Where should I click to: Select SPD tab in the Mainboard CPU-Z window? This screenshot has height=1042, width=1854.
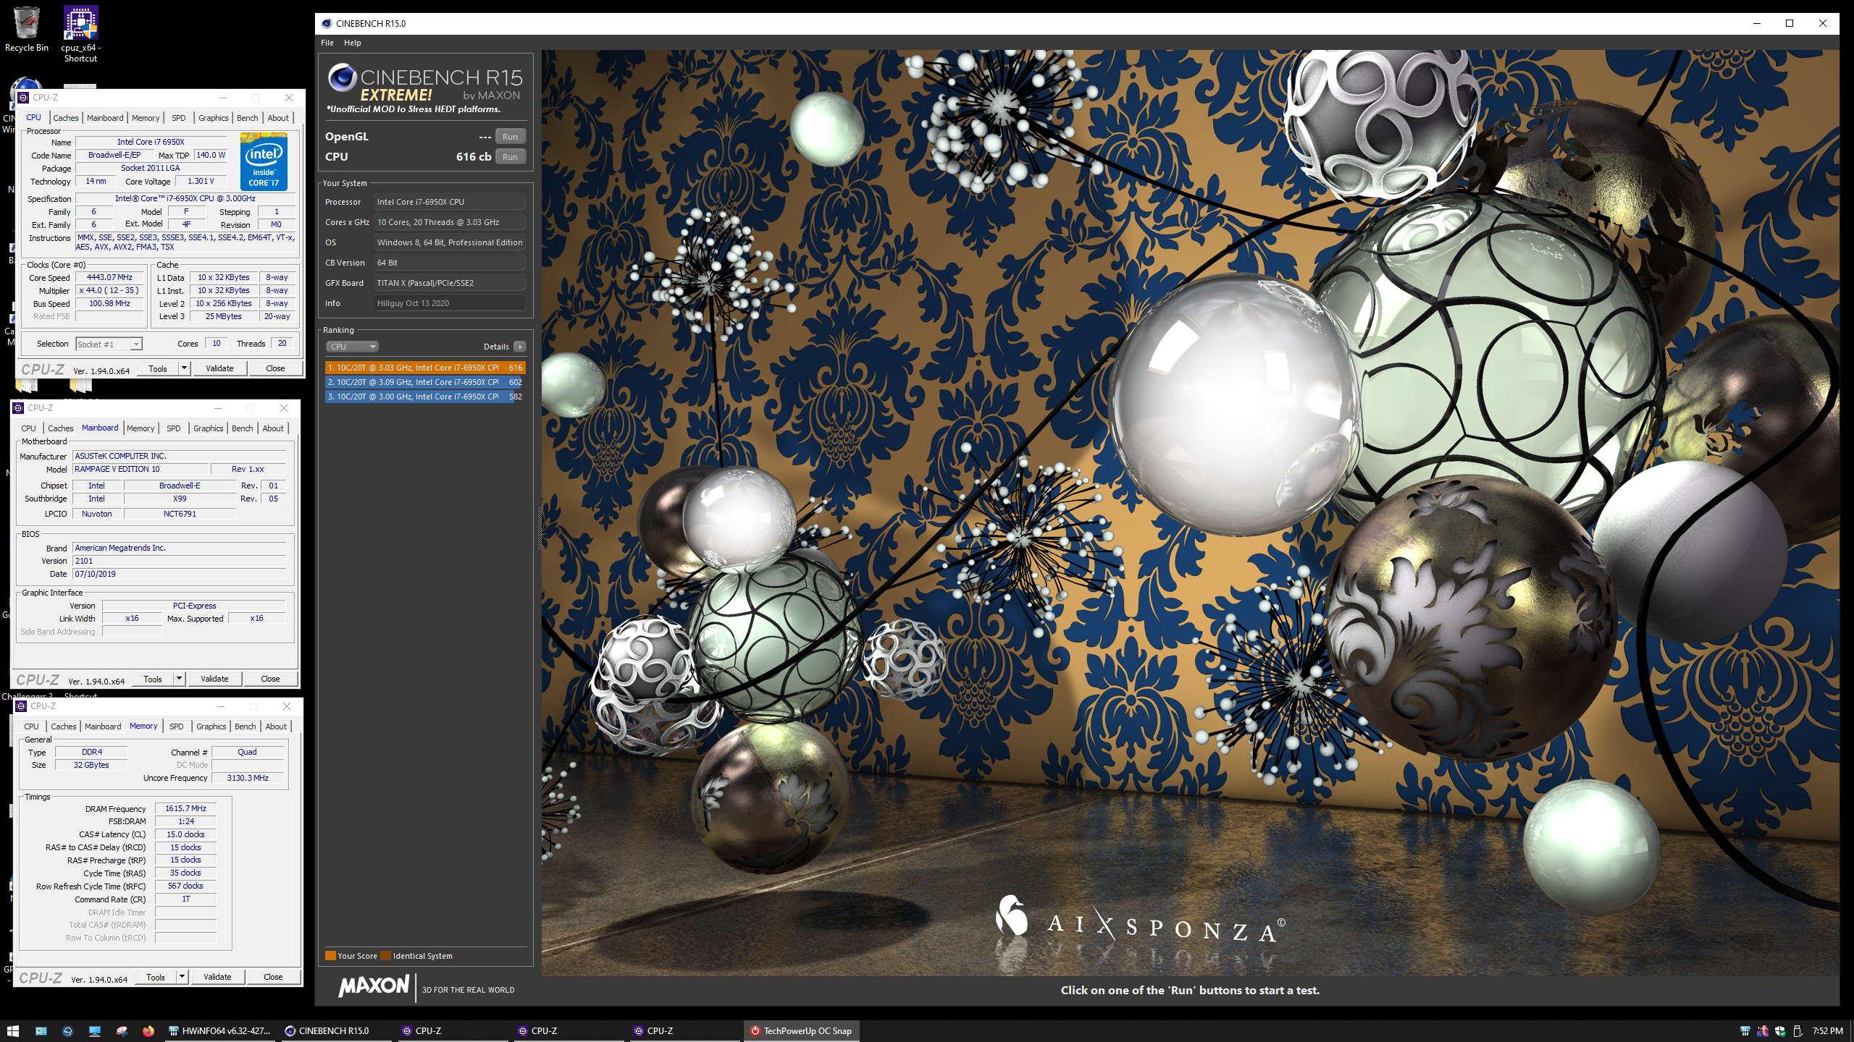[174, 428]
